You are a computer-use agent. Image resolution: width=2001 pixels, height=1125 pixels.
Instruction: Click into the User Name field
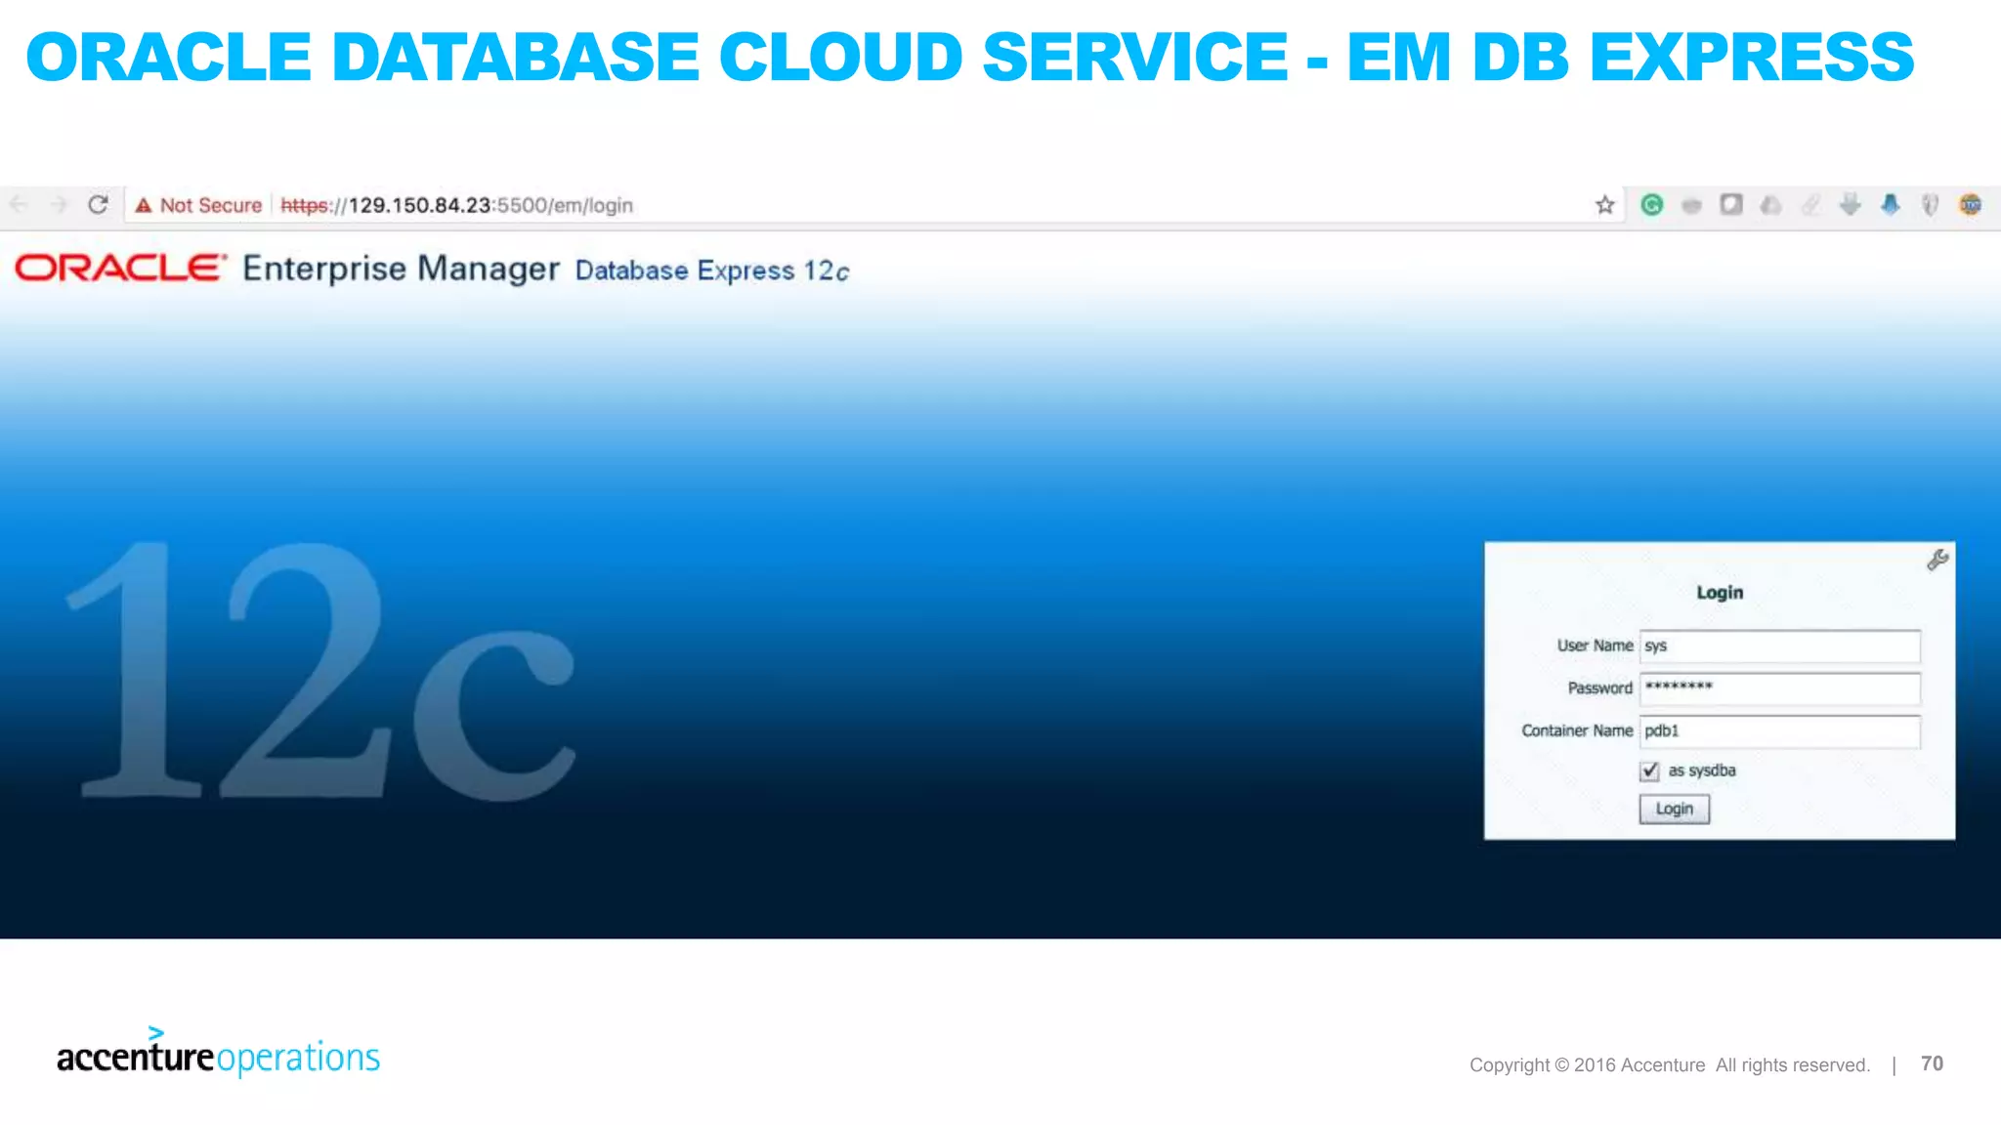tap(1780, 646)
